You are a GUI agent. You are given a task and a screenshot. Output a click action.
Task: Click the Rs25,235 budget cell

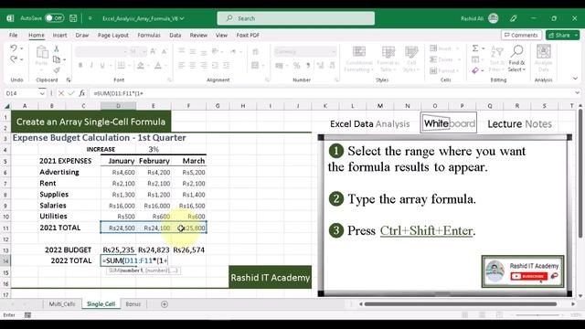118,249
